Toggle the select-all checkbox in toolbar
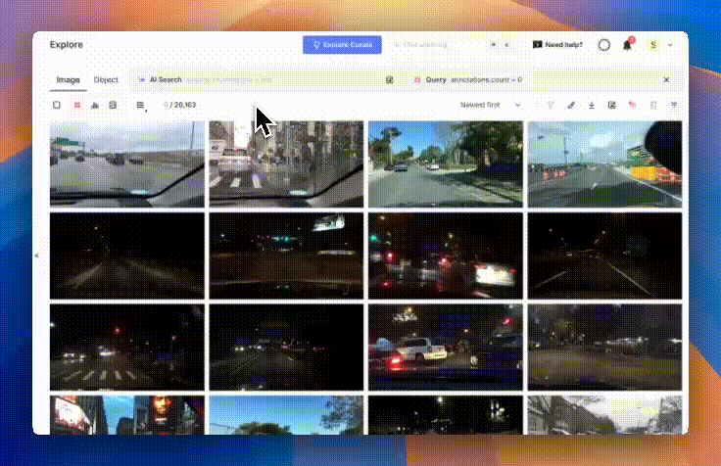The width and height of the screenshot is (721, 466). (x=57, y=105)
